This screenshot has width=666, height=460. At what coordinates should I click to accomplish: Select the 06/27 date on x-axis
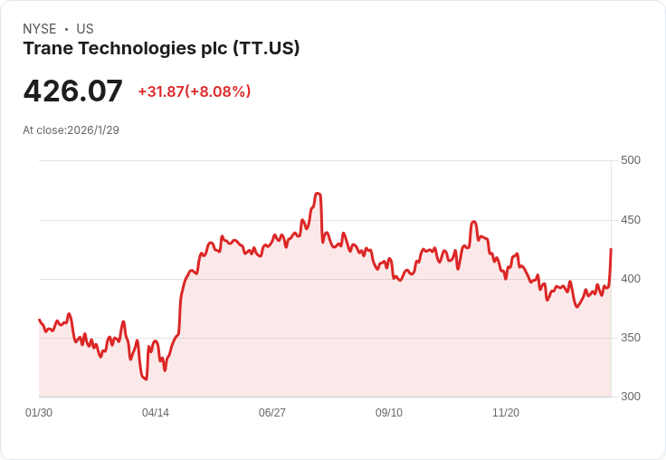pos(272,413)
